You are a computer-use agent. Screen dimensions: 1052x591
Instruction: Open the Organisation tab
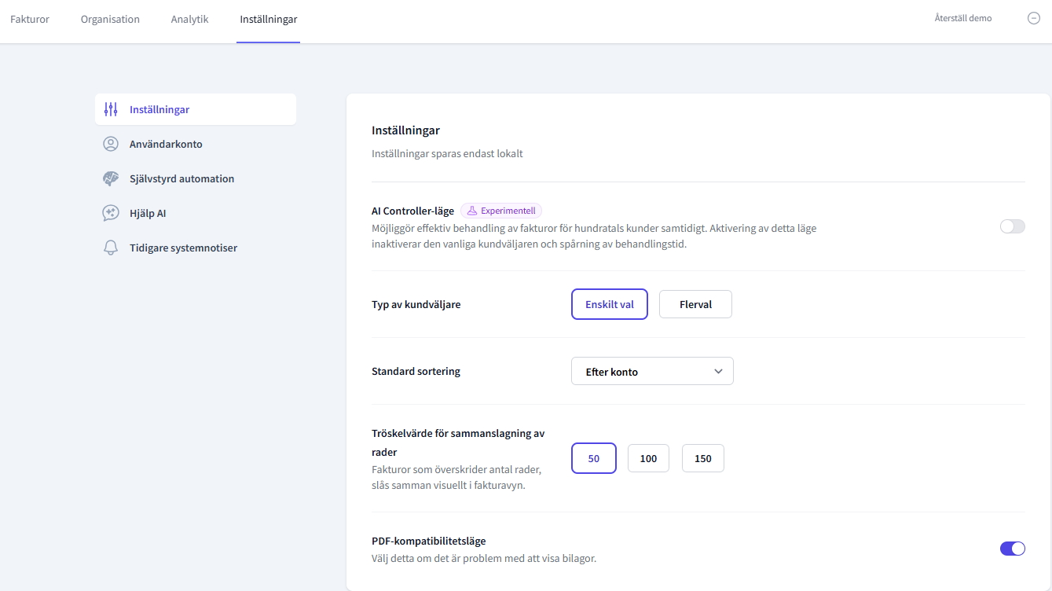[x=110, y=19]
